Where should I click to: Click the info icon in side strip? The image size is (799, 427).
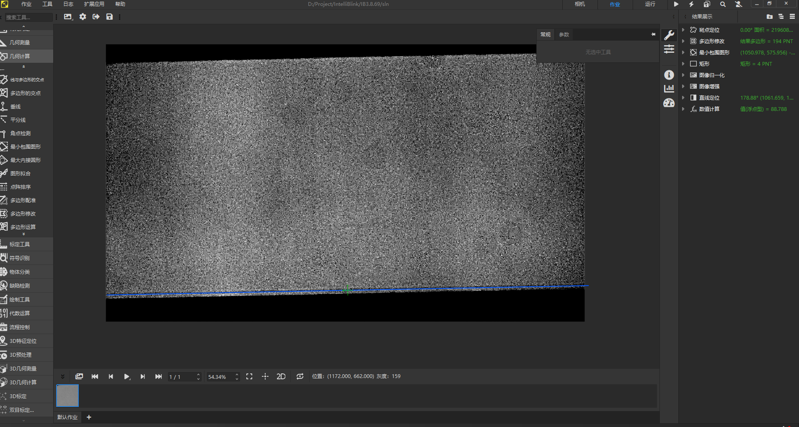coord(669,75)
